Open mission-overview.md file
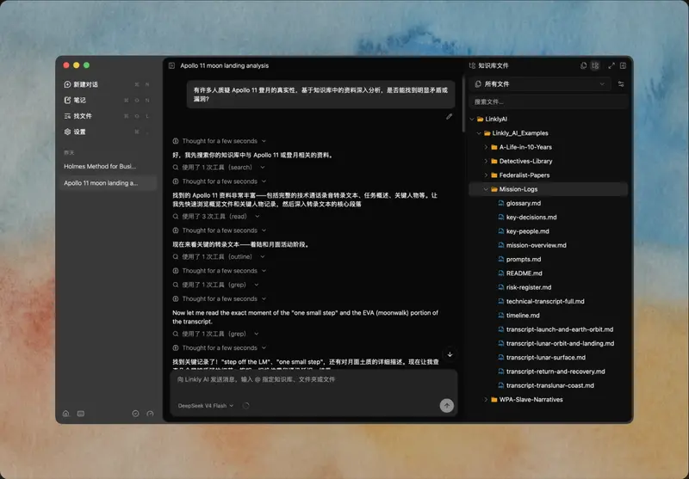 (x=532, y=245)
